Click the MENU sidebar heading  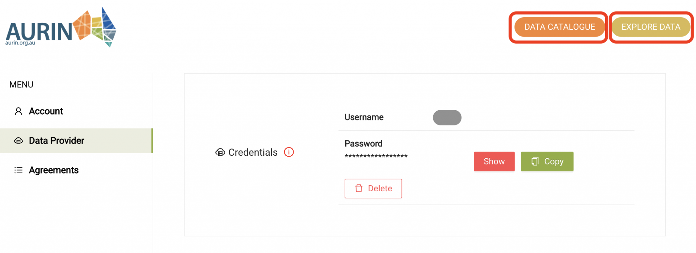click(21, 85)
